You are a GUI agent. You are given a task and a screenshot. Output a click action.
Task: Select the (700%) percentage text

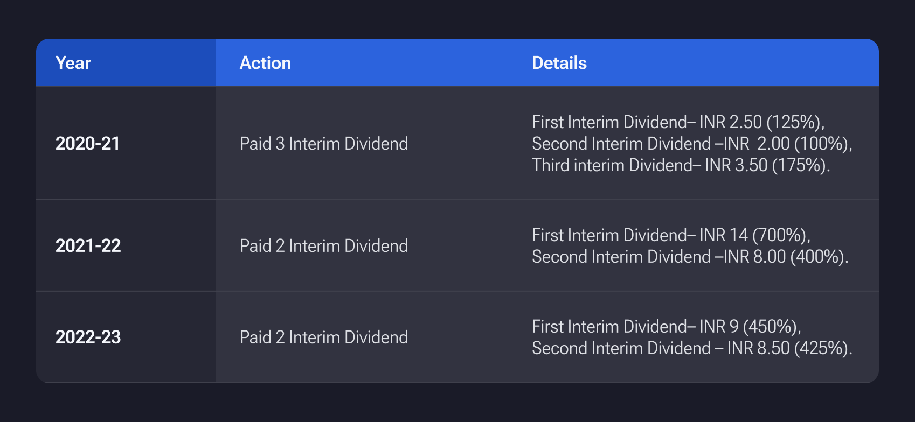[781, 235]
